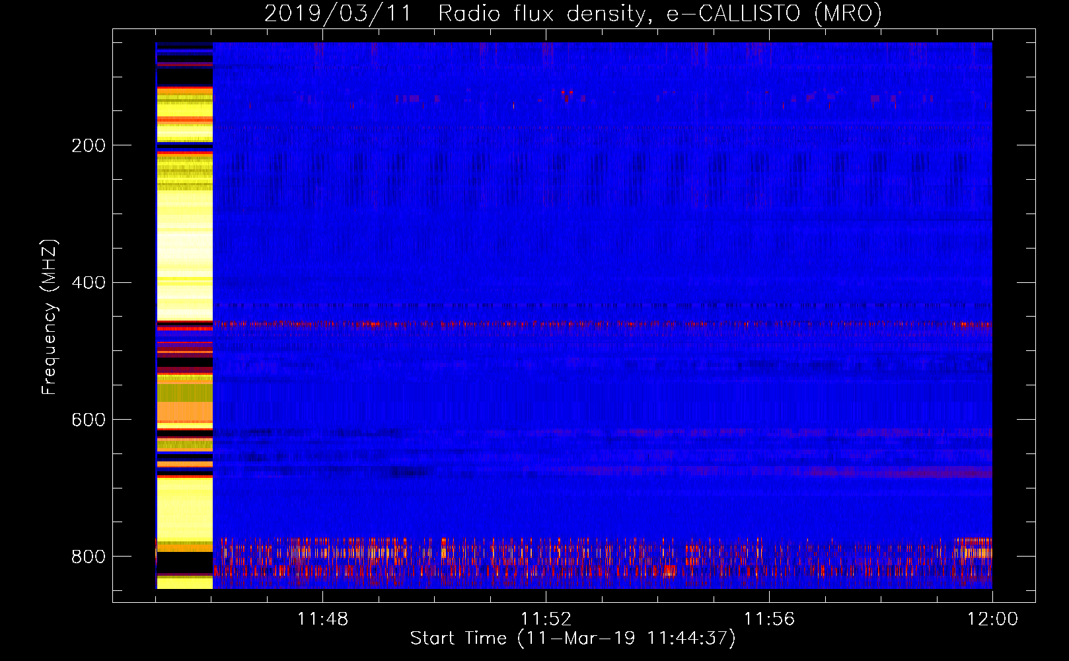Click the 11:52 time tick label
The height and width of the screenshot is (661, 1069).
546,619
